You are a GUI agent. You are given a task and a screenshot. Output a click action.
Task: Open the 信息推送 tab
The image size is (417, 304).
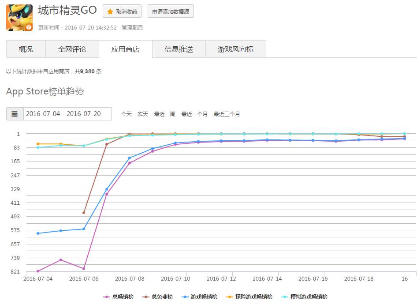[179, 49]
